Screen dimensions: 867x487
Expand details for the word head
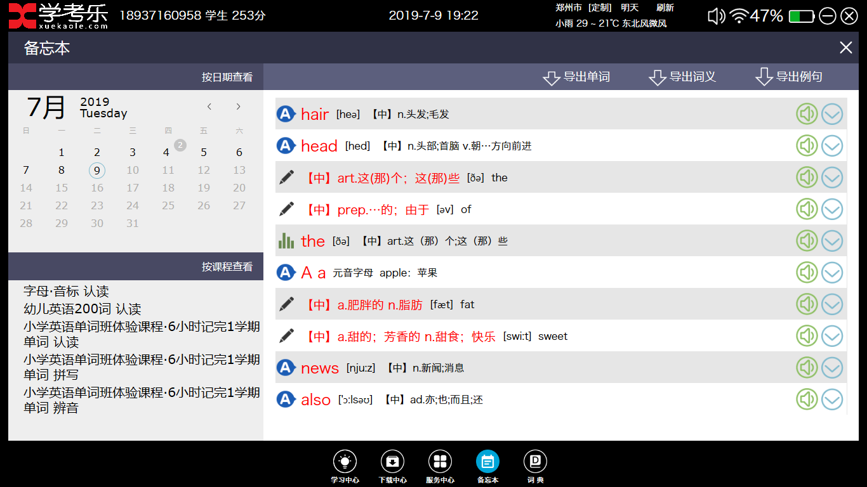pyautogui.click(x=832, y=145)
